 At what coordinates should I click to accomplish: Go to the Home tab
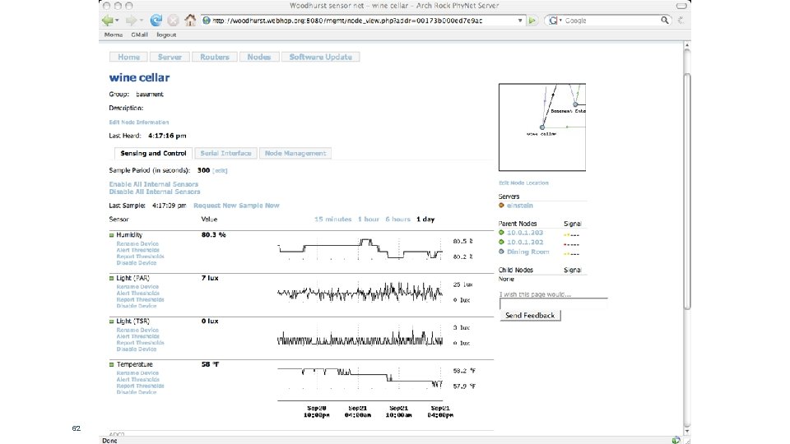(128, 57)
